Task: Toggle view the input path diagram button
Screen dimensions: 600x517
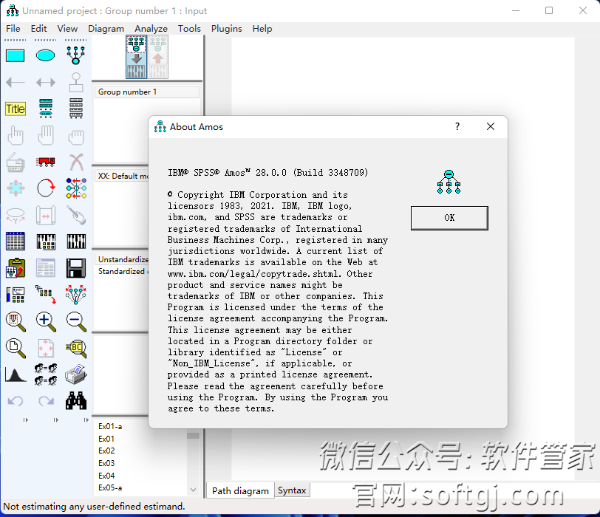Action: click(136, 57)
